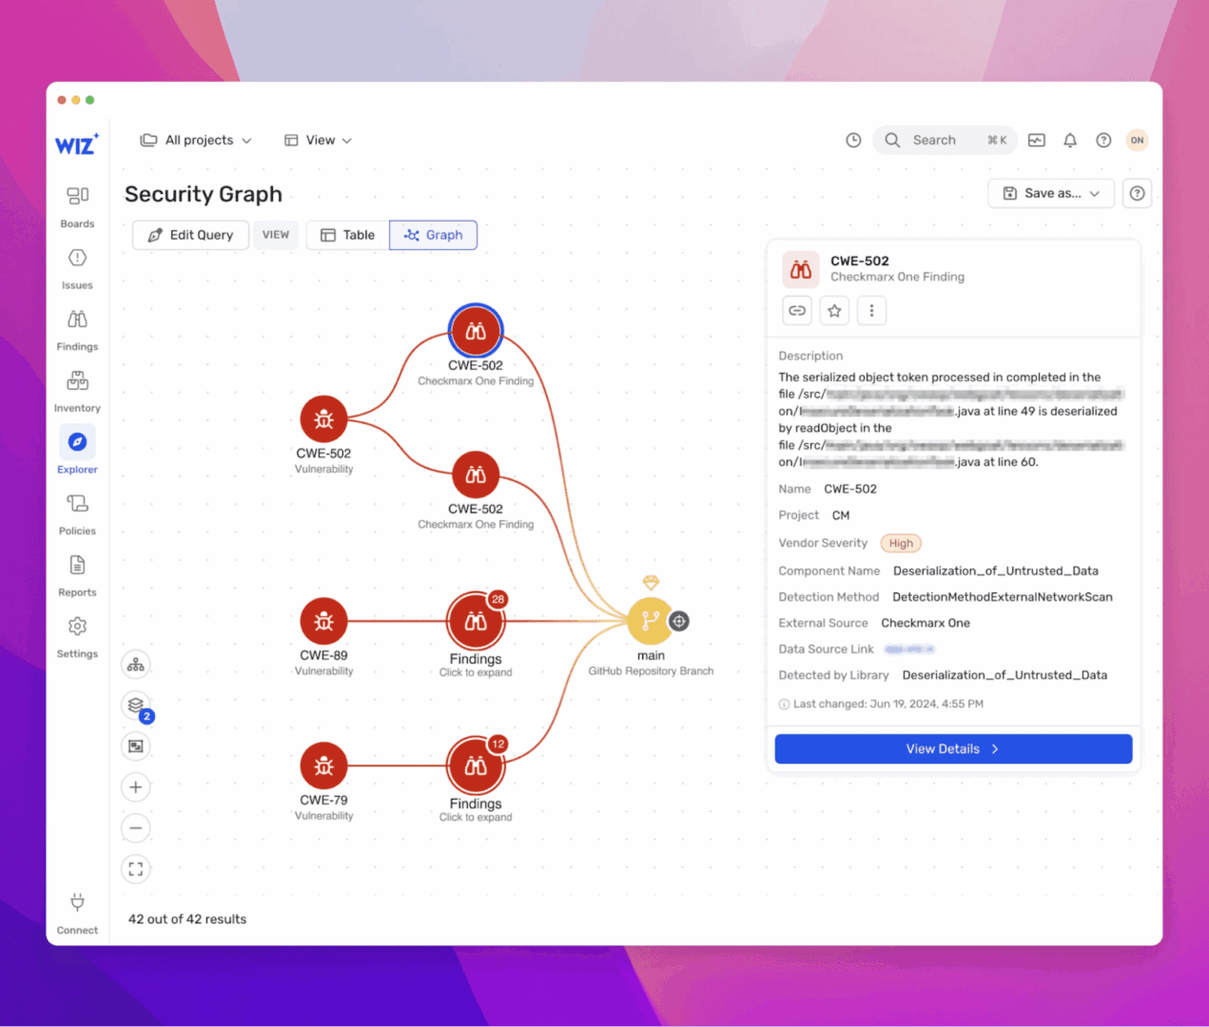Open notifications bell icon
Viewport: 1209px width, 1027px height.
tap(1070, 141)
